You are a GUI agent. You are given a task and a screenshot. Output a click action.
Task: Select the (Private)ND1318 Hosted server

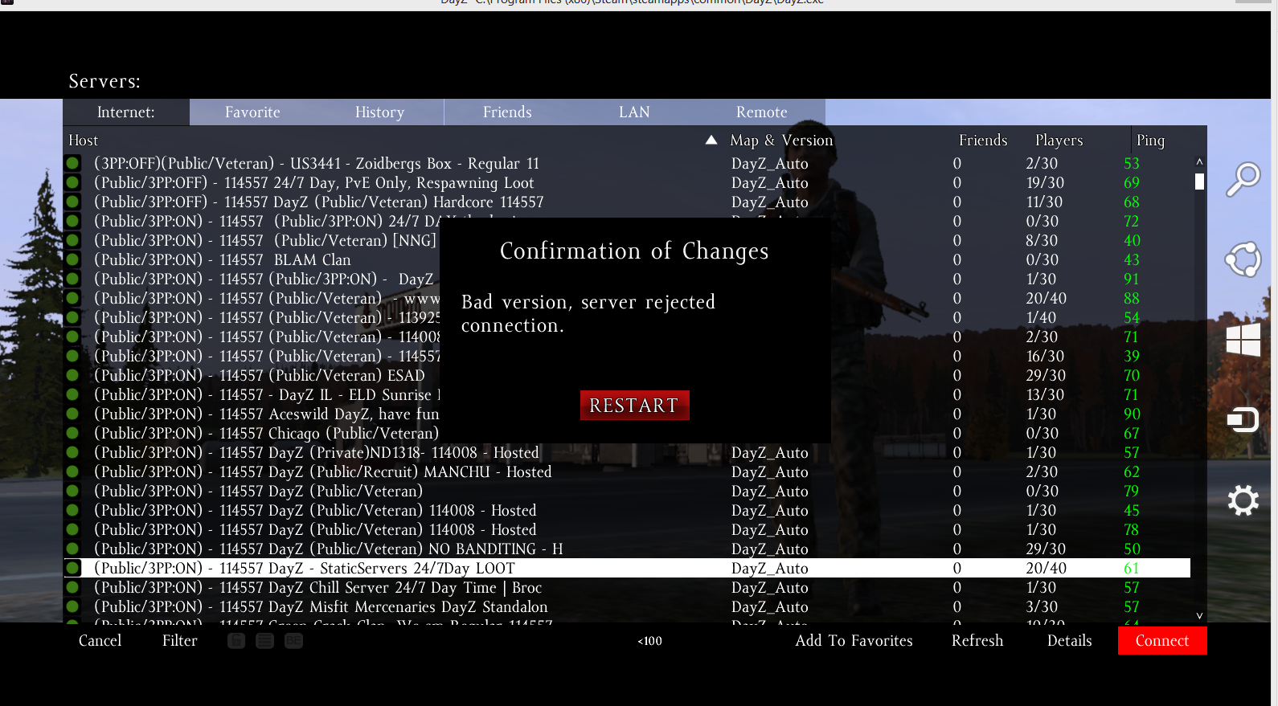[627, 452]
